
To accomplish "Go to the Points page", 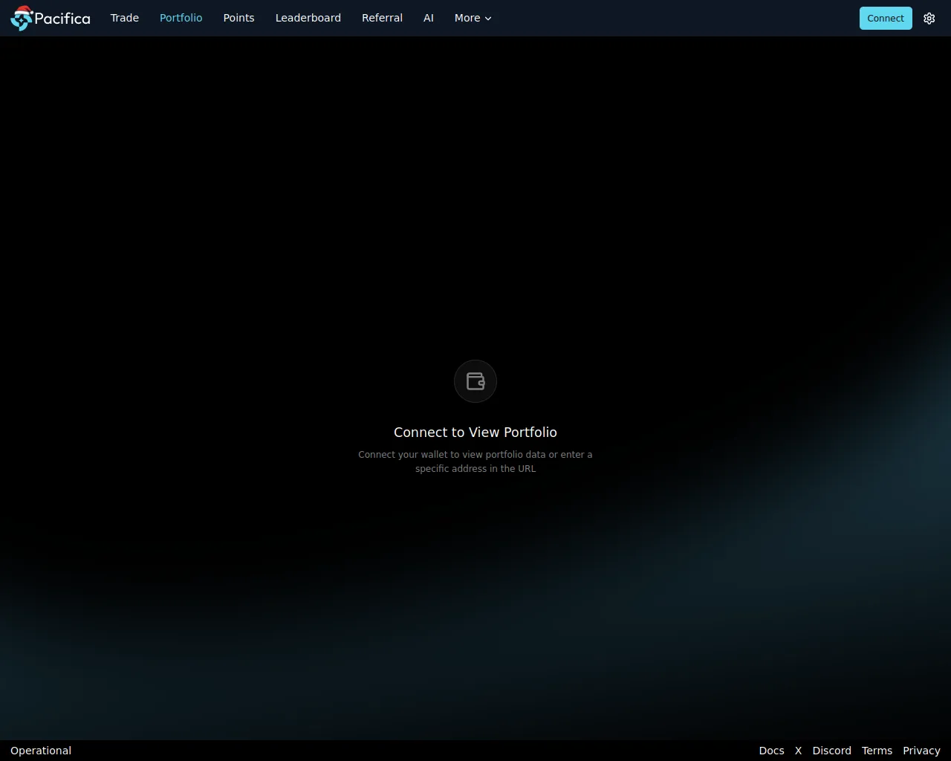I will (238, 18).
